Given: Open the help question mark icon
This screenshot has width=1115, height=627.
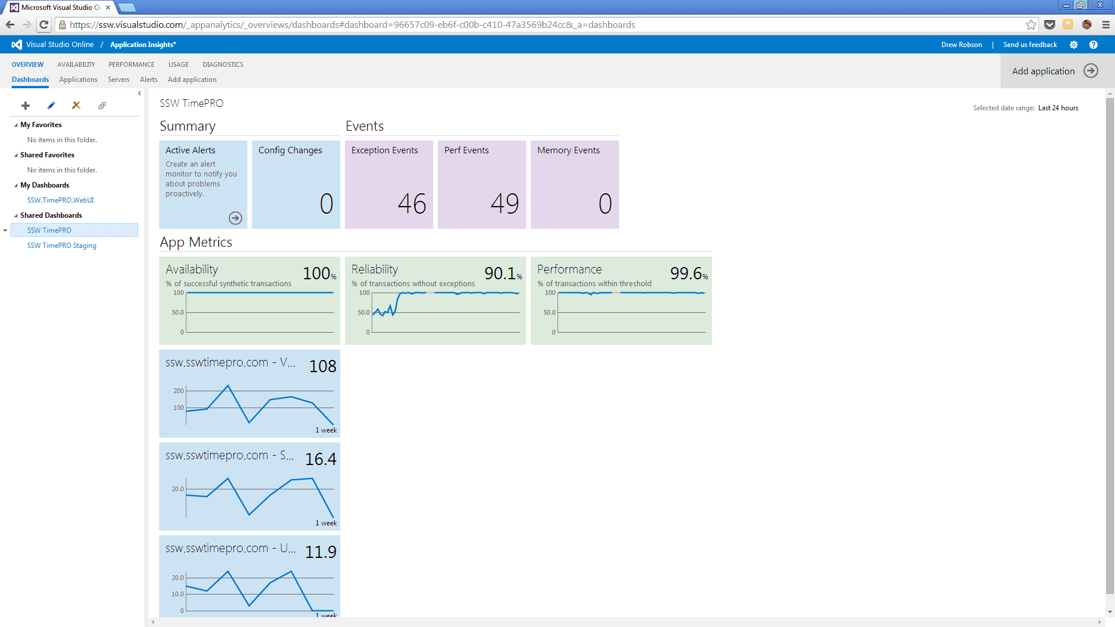Looking at the screenshot, I should click(1094, 45).
